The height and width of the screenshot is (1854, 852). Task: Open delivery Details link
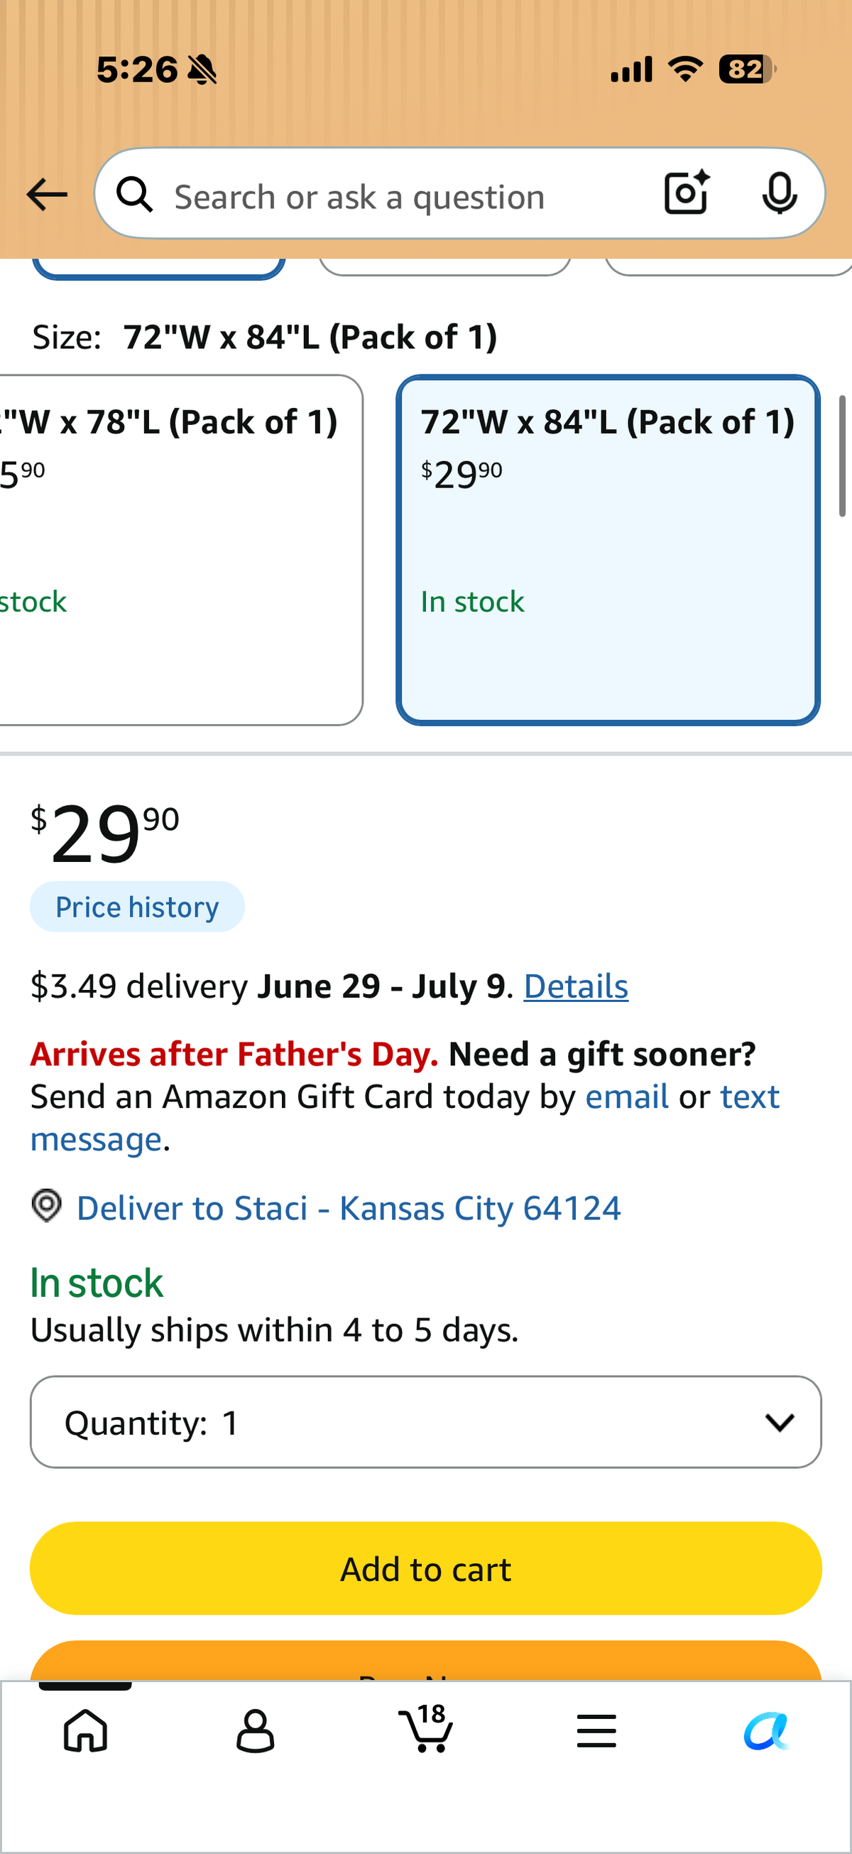(x=576, y=986)
